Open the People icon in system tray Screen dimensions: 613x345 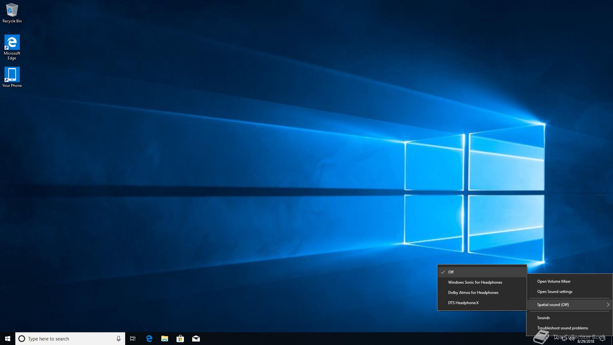tap(545, 339)
